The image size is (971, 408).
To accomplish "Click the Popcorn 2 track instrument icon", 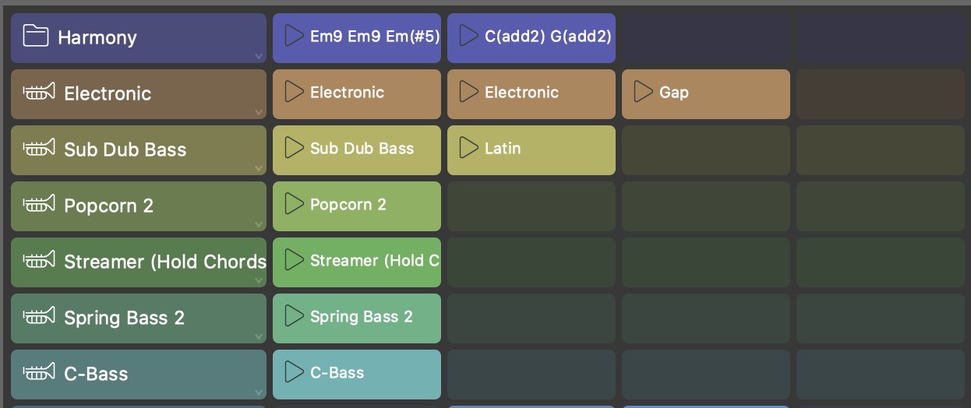I will [39, 205].
